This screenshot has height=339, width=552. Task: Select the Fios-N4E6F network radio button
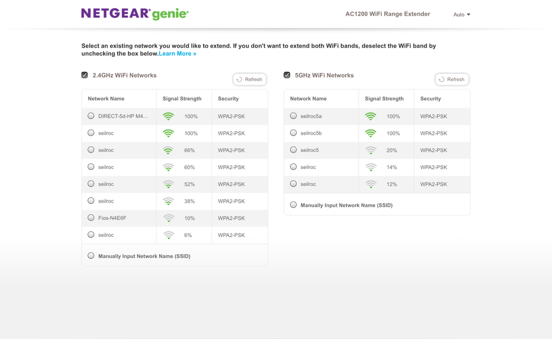coord(91,218)
